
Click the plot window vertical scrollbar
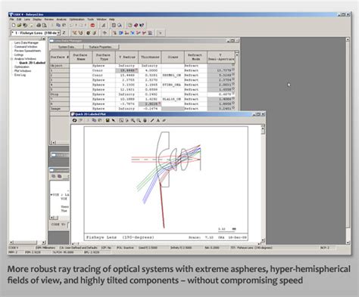tap(263, 184)
